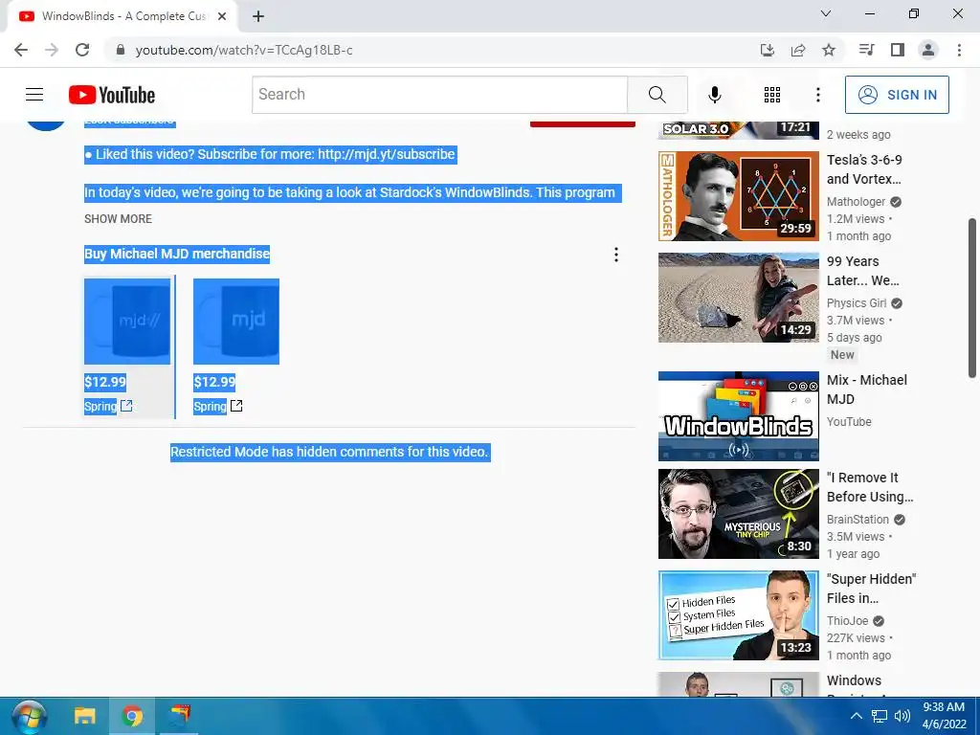This screenshot has width=980, height=735.
Task: Play the Snowden MYSTERIOUS TINY CHIP thumbnail
Action: pos(739,514)
